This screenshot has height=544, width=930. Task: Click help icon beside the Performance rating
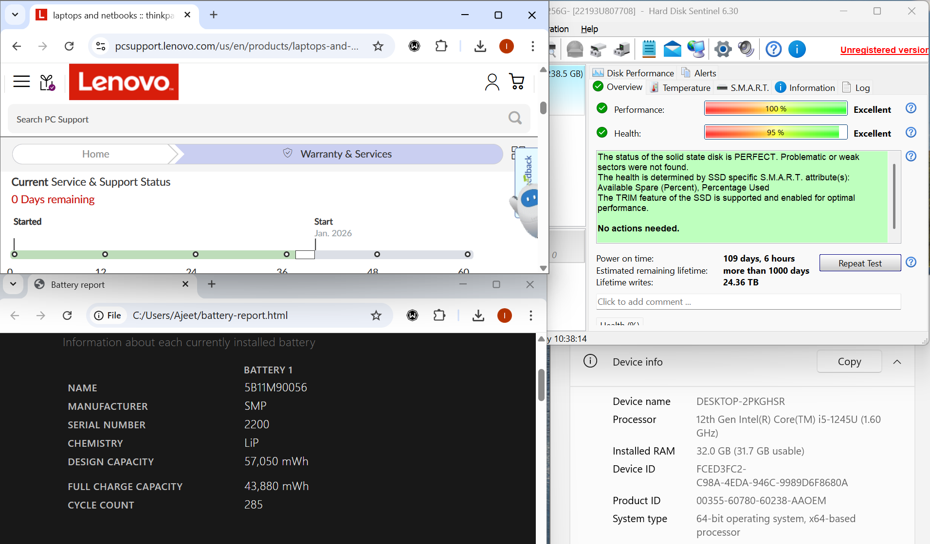pos(911,108)
